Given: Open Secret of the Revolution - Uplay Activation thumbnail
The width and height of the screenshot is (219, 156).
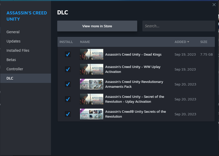Looking at the screenshot, I should 92,99.
